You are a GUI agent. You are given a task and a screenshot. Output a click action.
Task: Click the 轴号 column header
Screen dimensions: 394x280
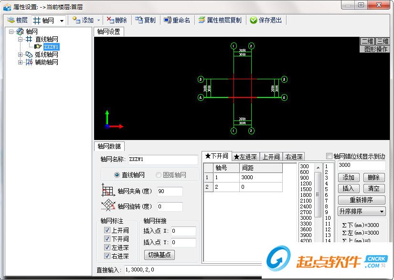coord(227,168)
